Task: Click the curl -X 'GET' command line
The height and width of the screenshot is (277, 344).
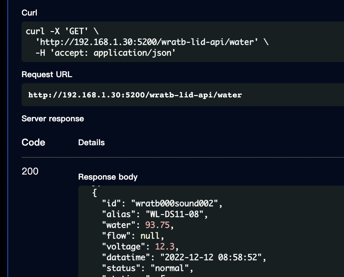Action: point(62,31)
